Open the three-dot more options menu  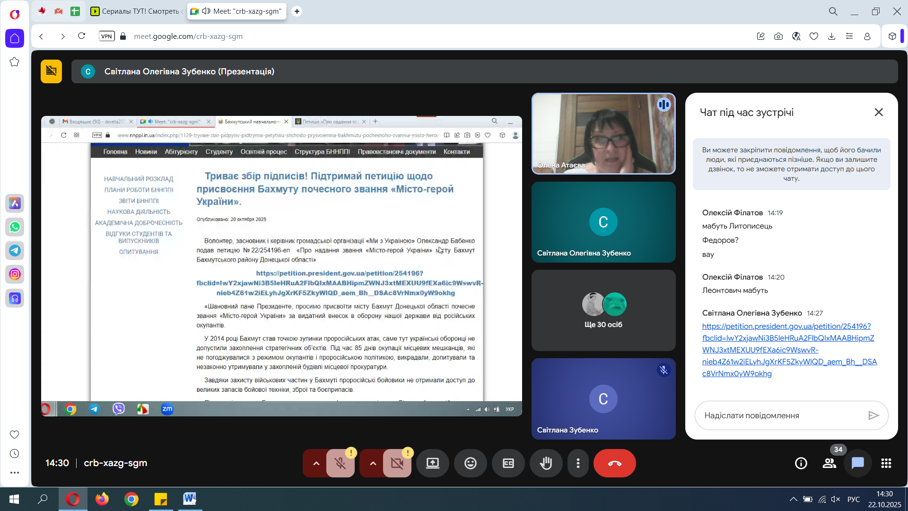578,463
